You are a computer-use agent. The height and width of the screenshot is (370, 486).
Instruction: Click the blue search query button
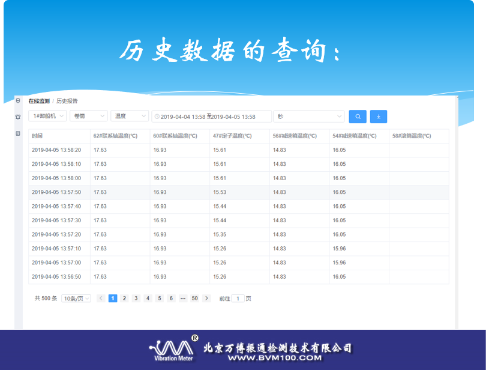(x=358, y=117)
